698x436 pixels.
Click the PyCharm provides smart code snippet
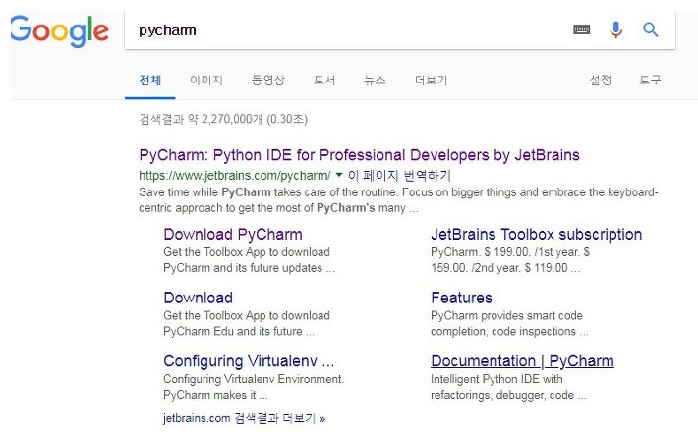[509, 323]
